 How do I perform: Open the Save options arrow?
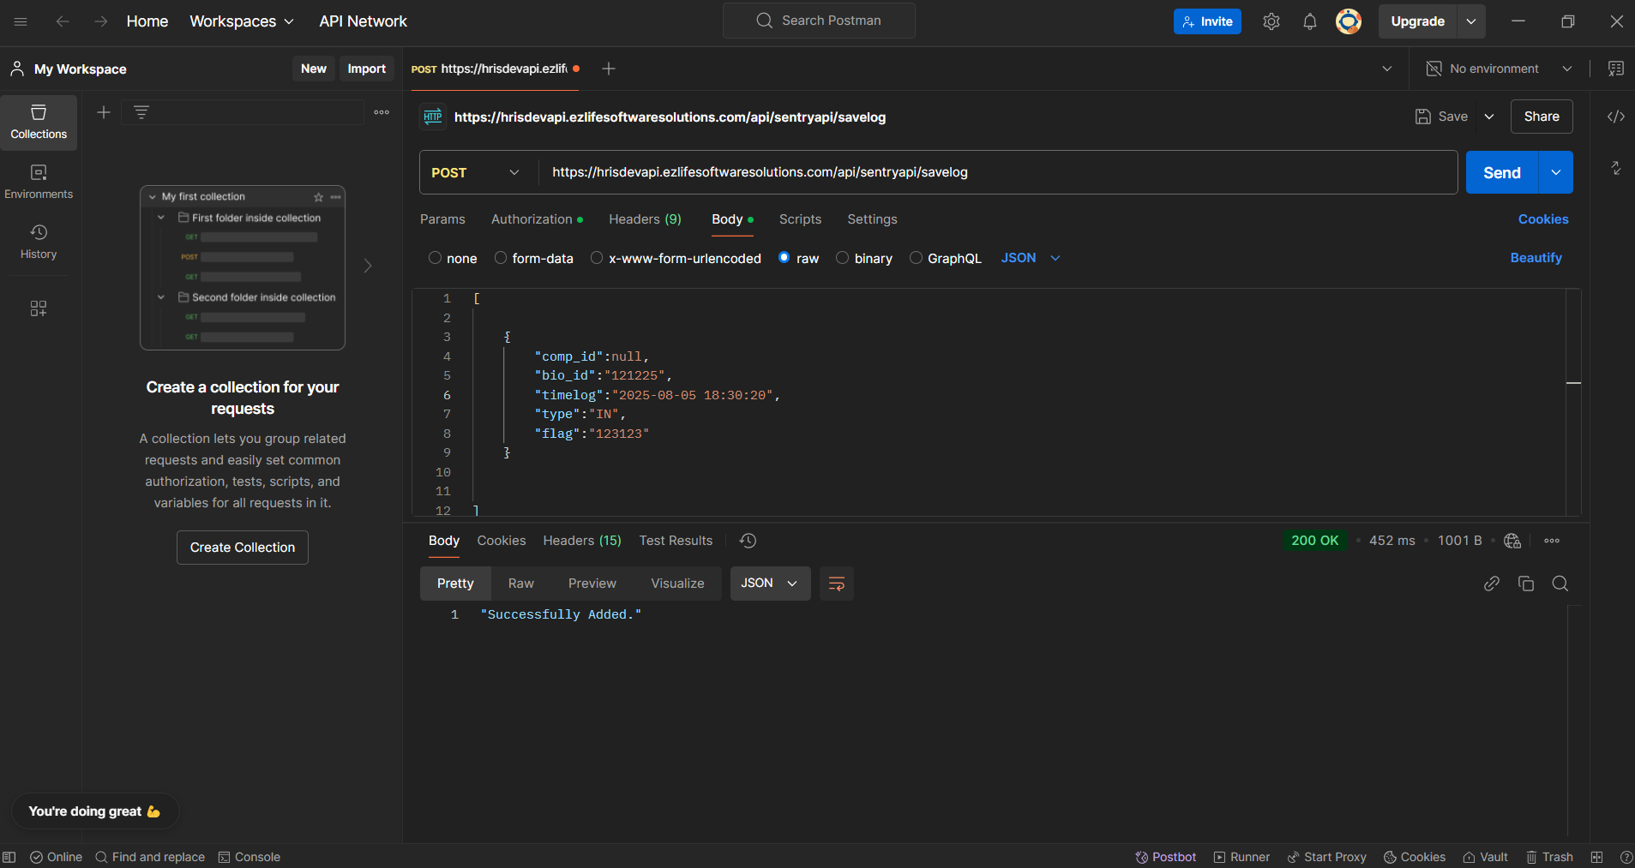click(1489, 117)
